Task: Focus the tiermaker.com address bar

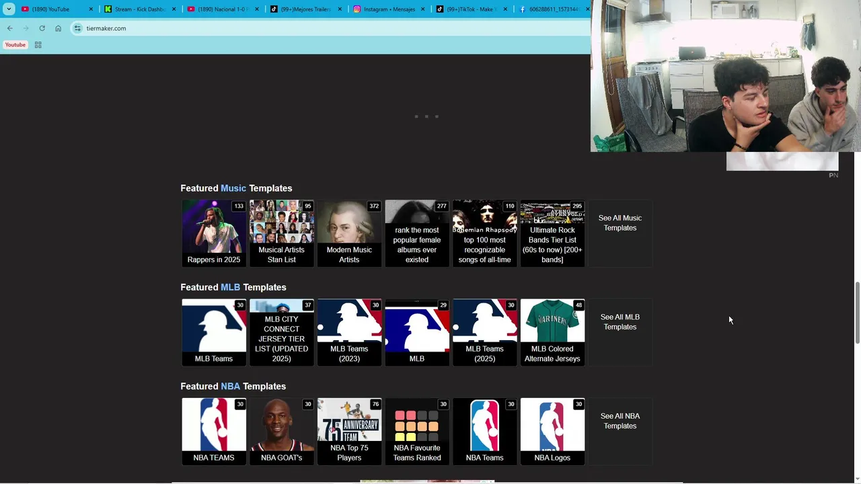Action: pos(330,28)
